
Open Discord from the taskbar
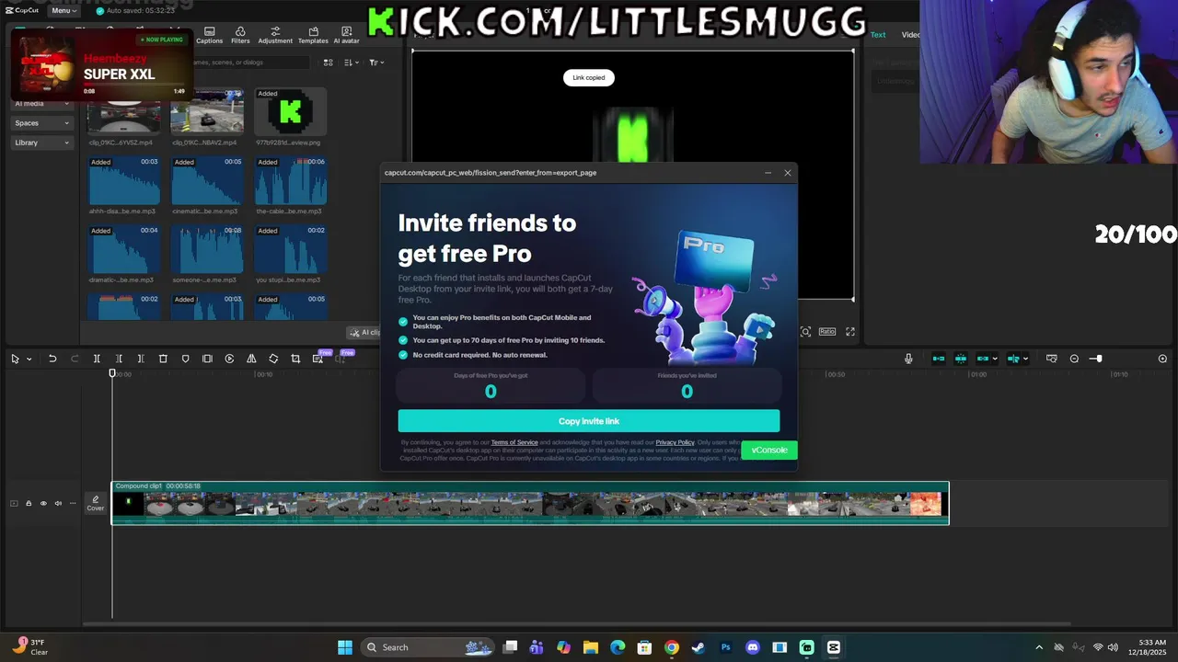753,647
